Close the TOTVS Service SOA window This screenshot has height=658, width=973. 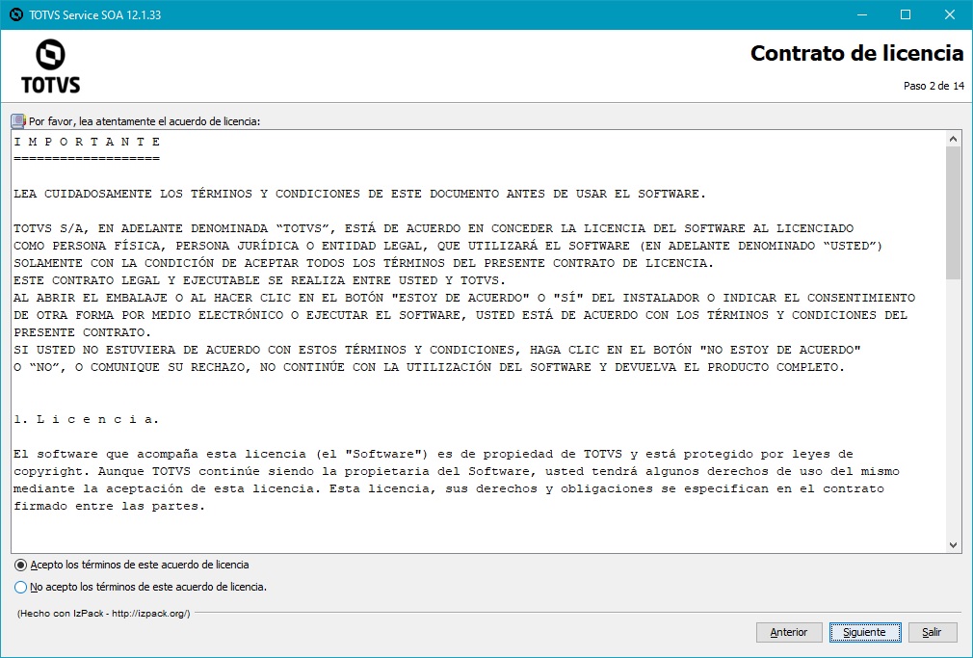pyautogui.click(x=950, y=14)
